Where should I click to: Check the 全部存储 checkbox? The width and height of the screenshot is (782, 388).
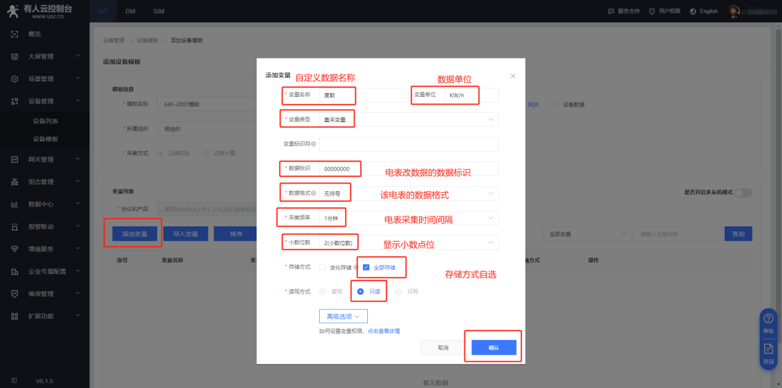pos(366,267)
